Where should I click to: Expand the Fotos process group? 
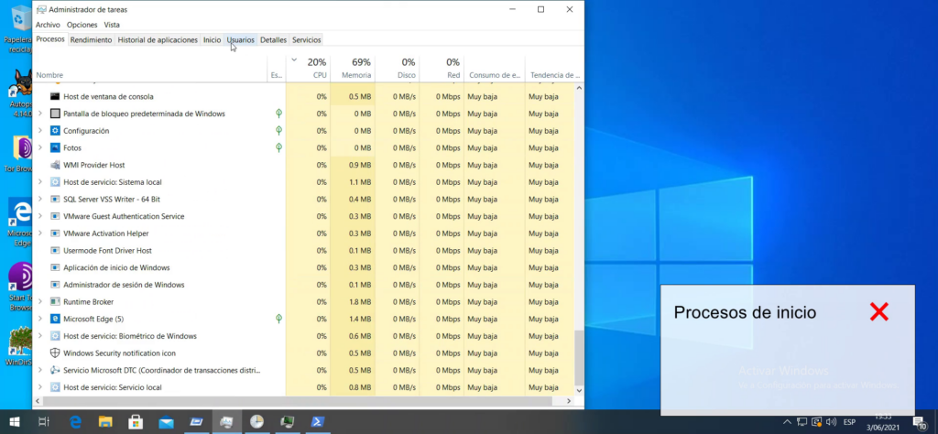40,147
